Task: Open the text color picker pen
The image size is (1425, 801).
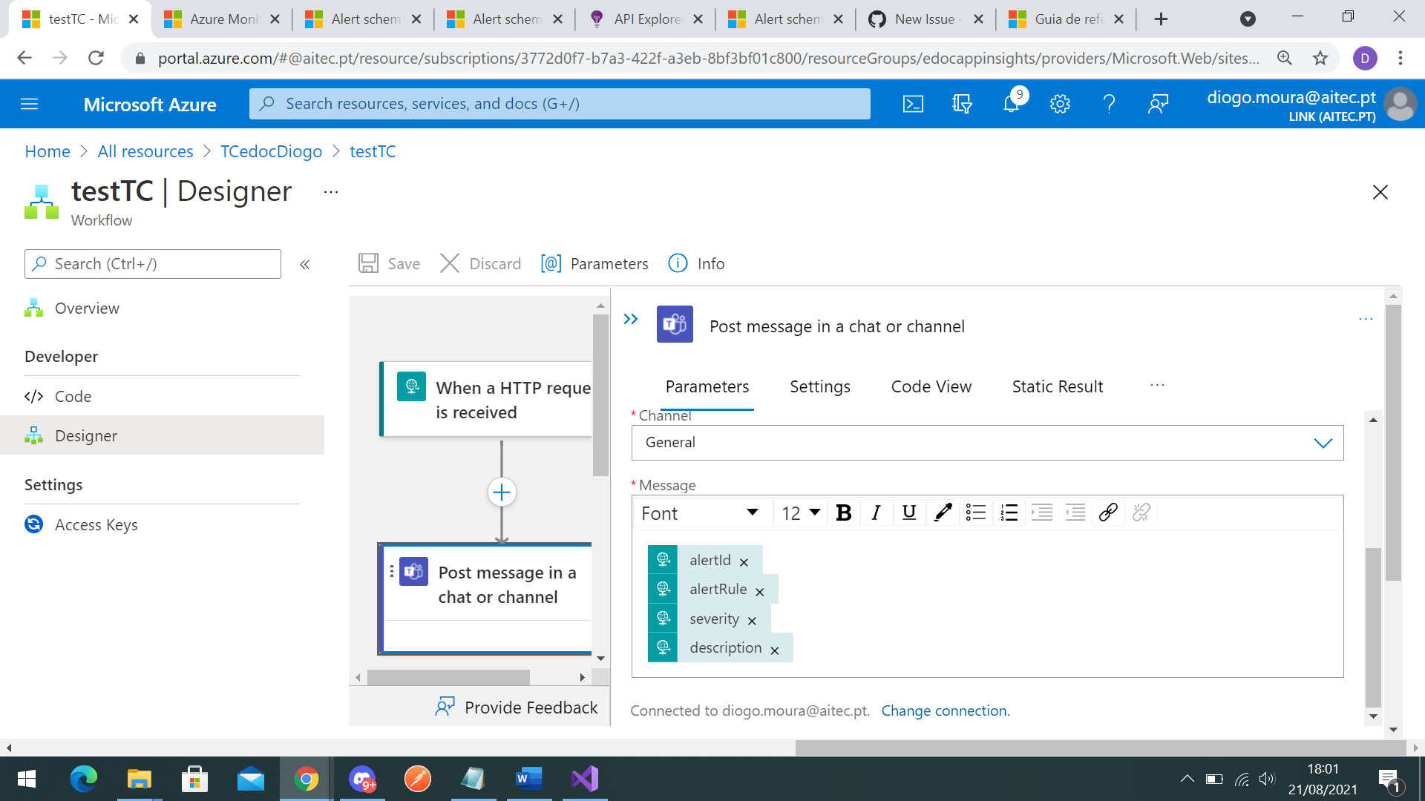Action: pos(943,512)
